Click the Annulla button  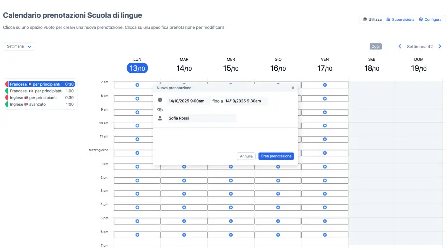[x=246, y=156]
